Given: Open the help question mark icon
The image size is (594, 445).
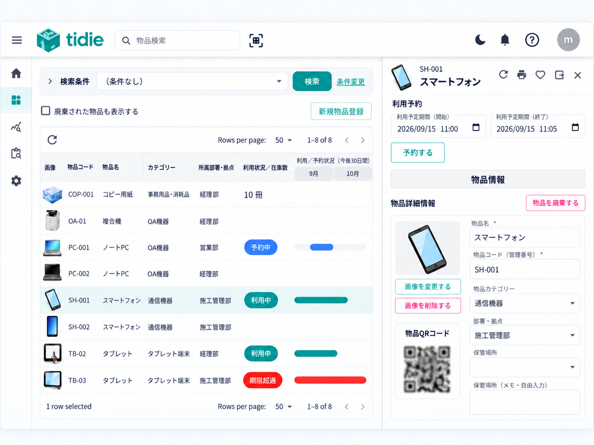Looking at the screenshot, I should [532, 40].
